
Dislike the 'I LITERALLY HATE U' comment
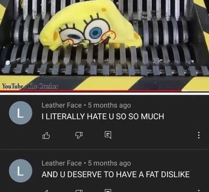point(79,135)
